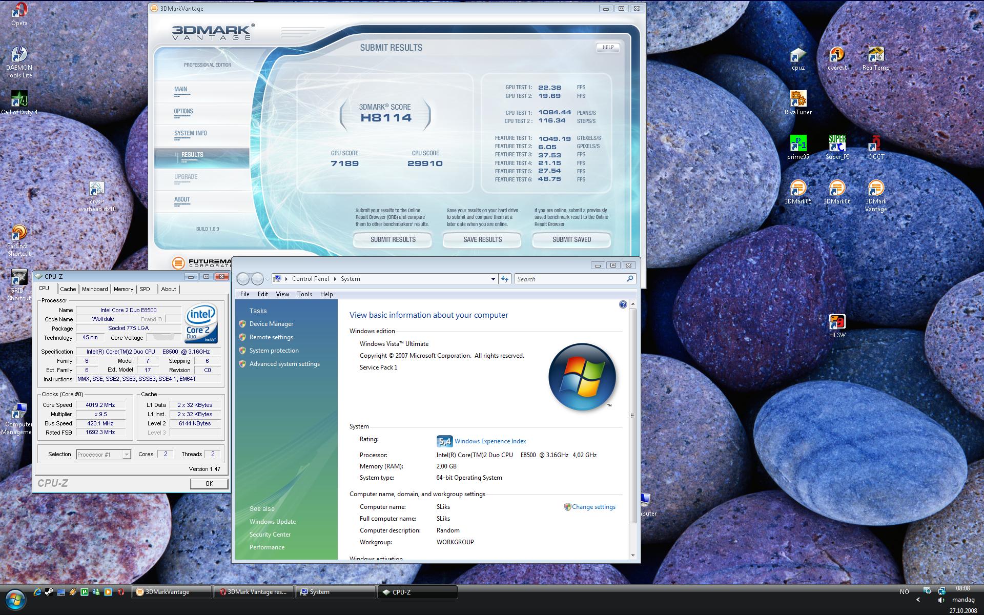Select the RealTemp desktop icon
The height and width of the screenshot is (615, 984).
876,58
